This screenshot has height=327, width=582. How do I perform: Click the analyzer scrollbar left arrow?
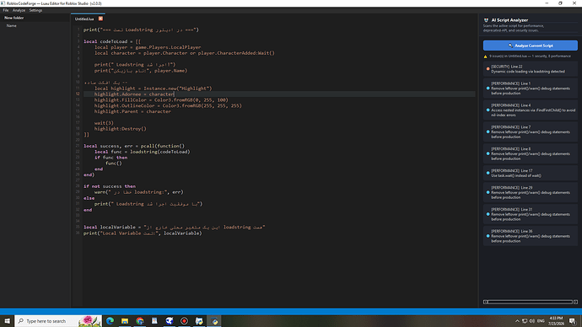pyautogui.click(x=485, y=302)
